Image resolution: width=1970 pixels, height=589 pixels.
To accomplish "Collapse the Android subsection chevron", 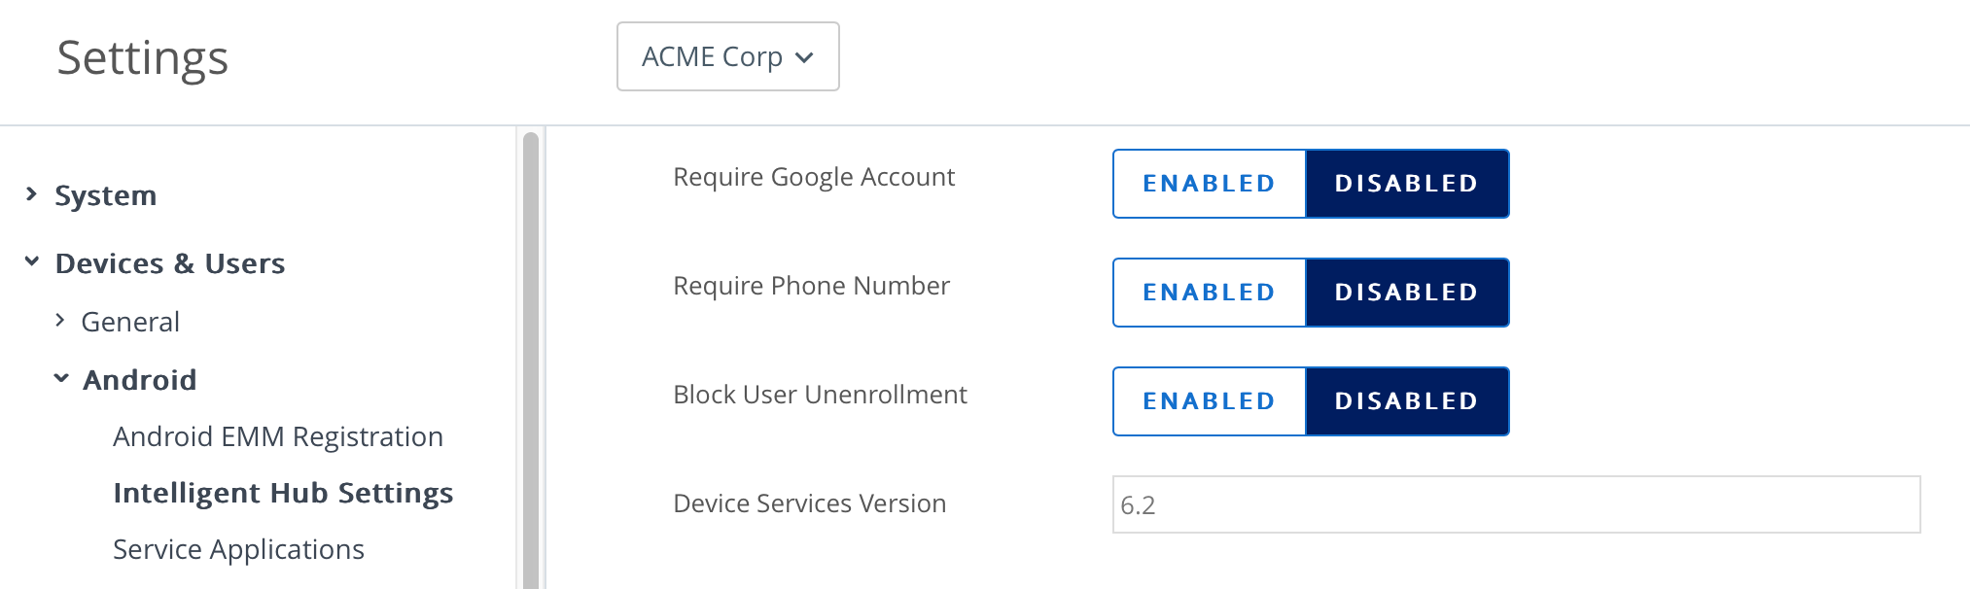I will (x=61, y=378).
